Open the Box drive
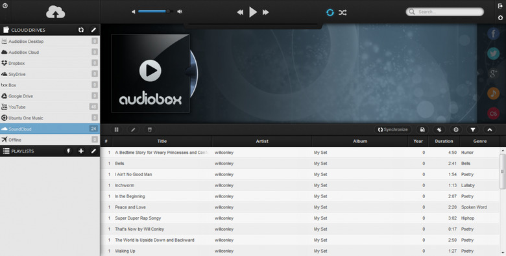The width and height of the screenshot is (506, 256). click(x=50, y=85)
